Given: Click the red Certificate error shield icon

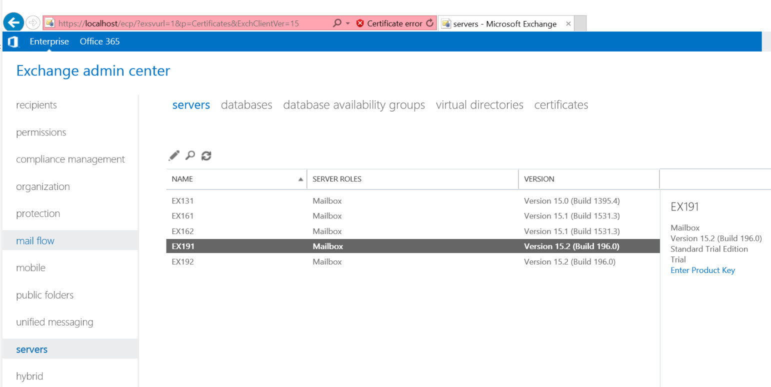Looking at the screenshot, I should pyautogui.click(x=360, y=23).
